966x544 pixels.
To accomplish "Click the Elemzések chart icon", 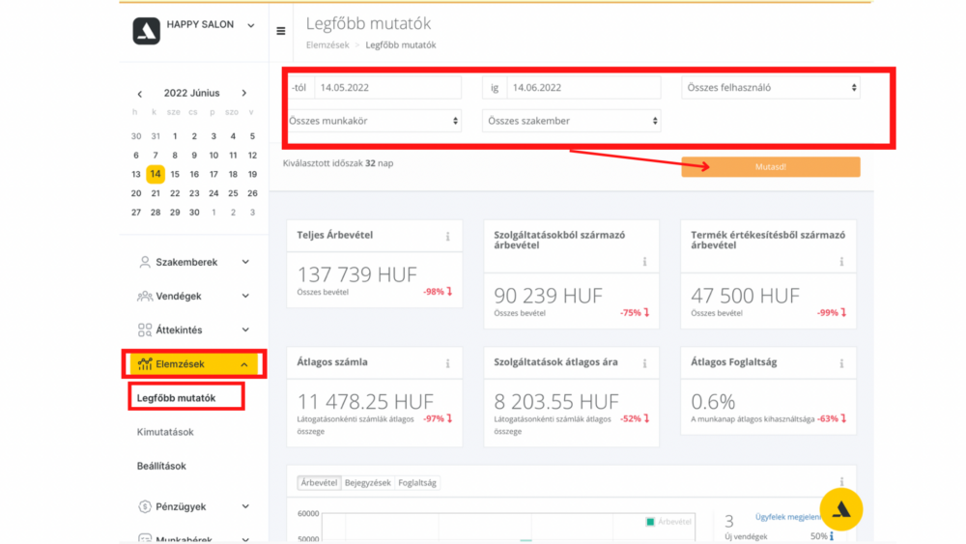I will [145, 364].
